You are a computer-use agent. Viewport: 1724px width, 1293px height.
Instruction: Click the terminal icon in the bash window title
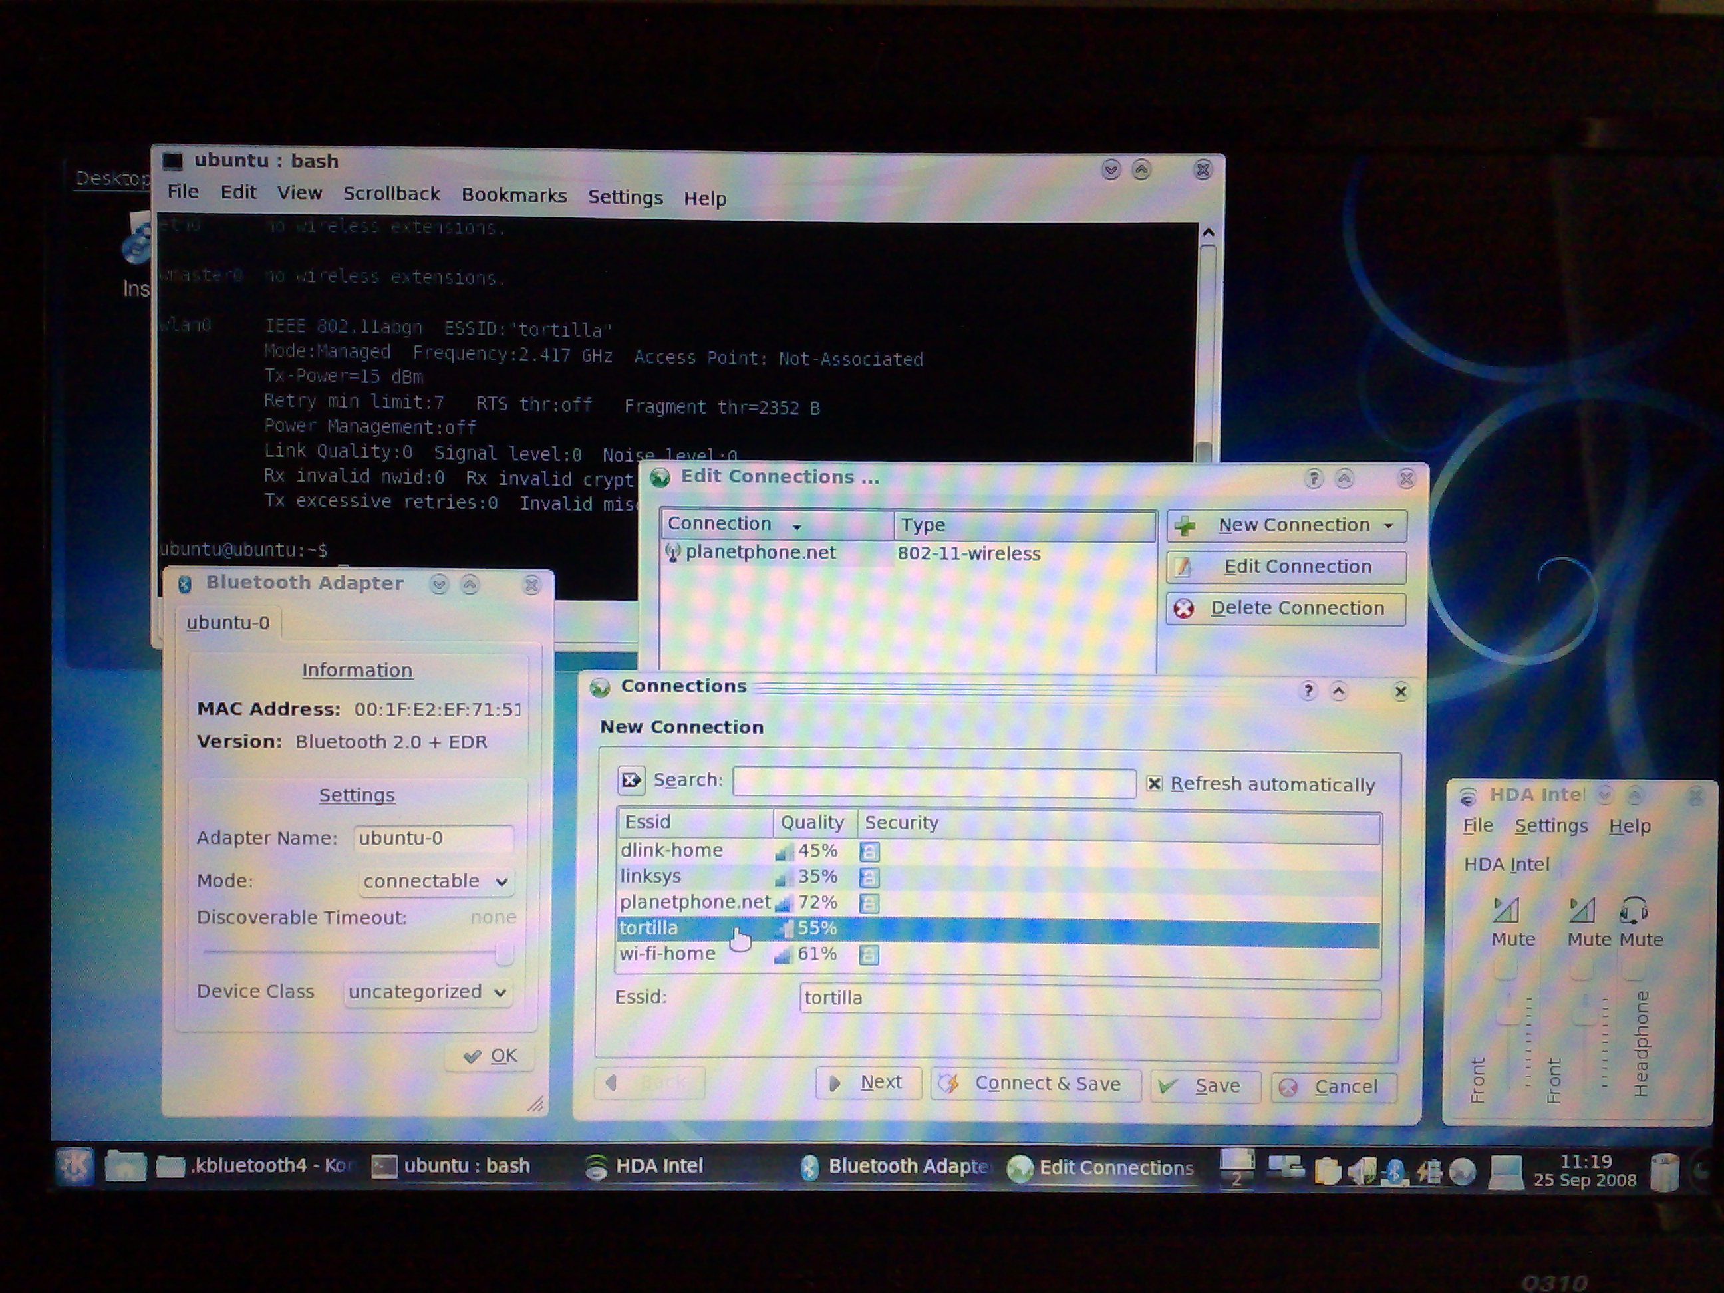tap(172, 162)
